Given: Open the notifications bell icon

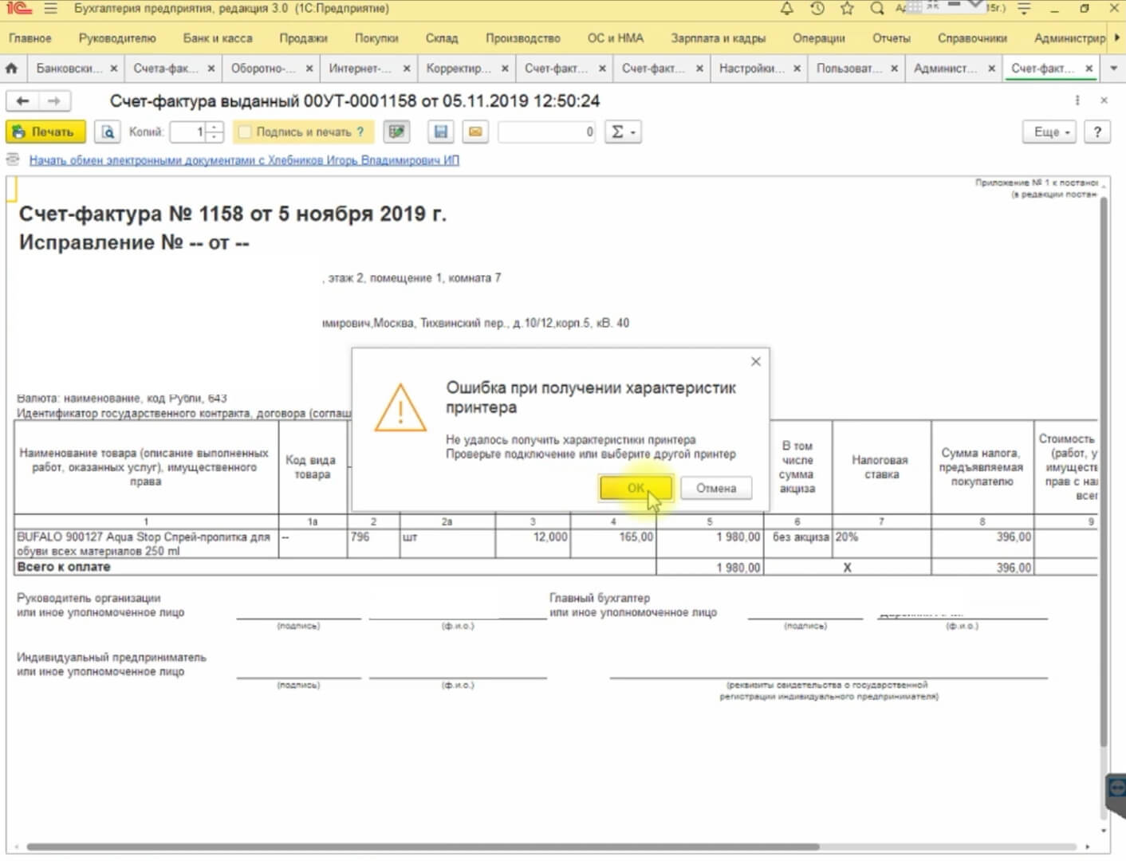Looking at the screenshot, I should click(x=786, y=9).
